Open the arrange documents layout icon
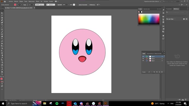 (56, 1)
